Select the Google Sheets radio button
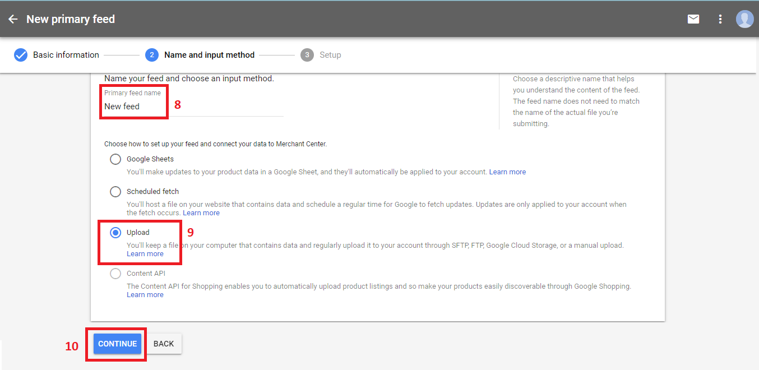This screenshot has height=370, width=759. 115,159
